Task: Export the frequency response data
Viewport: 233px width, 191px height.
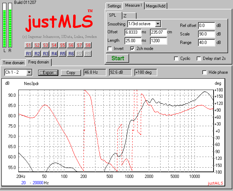Action: (48, 73)
